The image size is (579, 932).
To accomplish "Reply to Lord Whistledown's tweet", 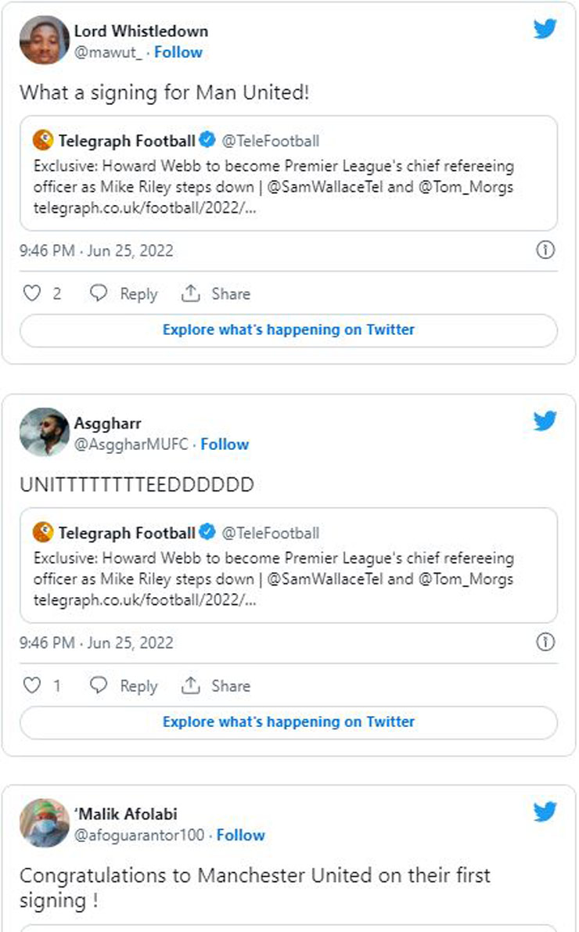I will click(124, 293).
